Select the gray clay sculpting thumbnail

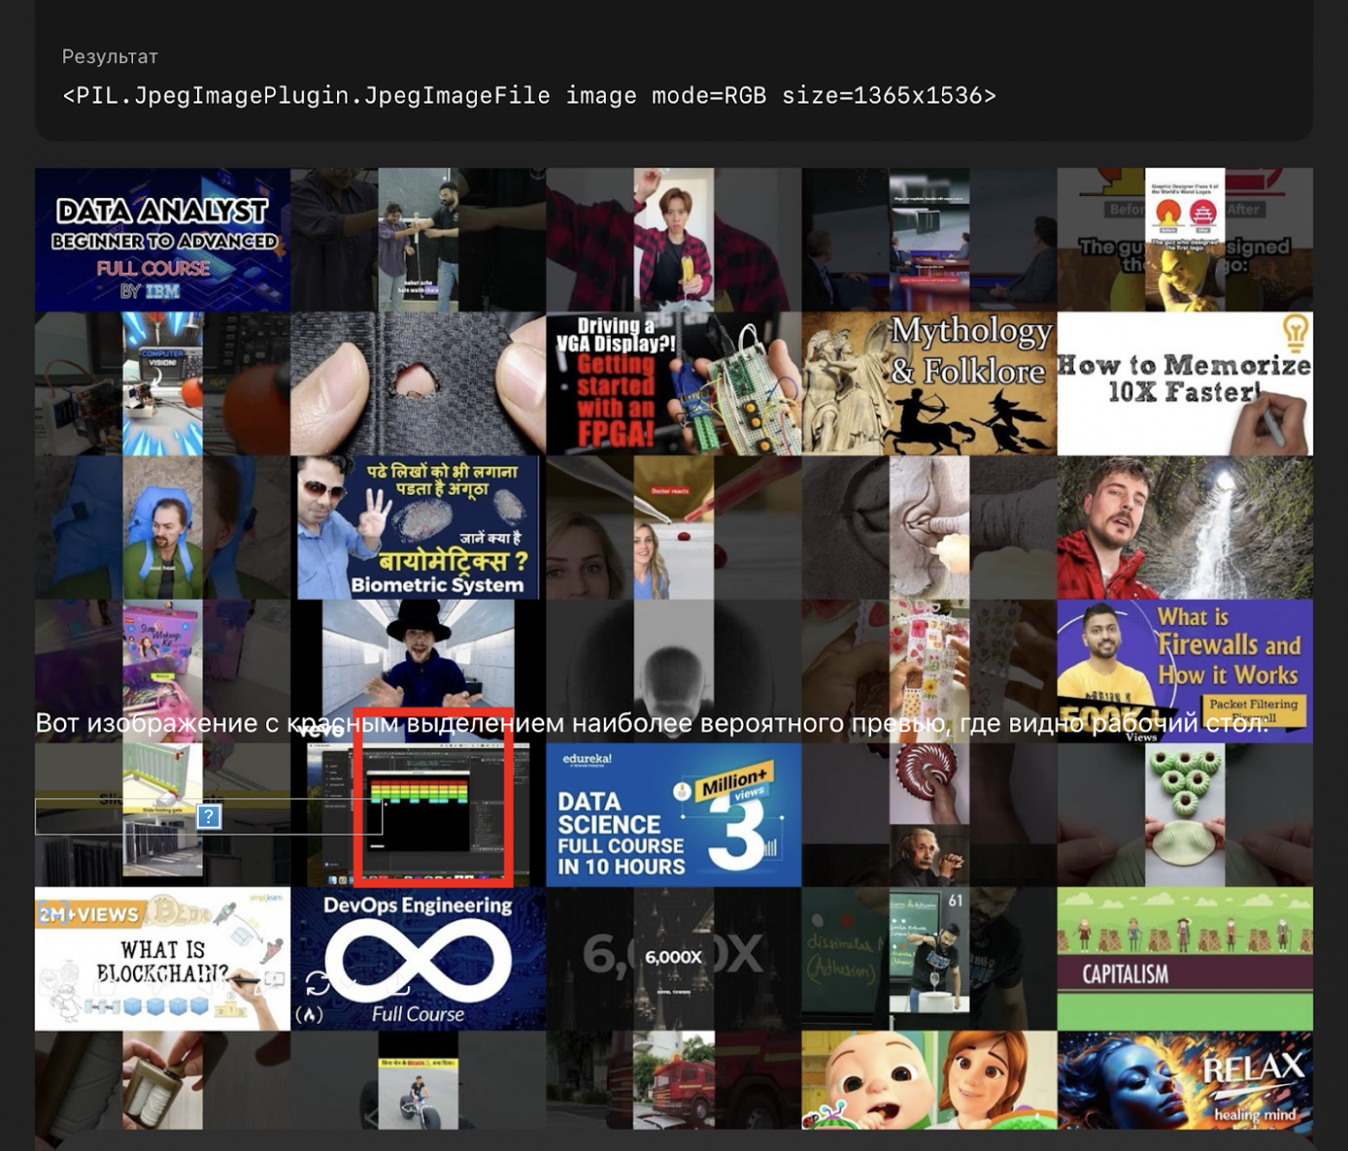930,528
